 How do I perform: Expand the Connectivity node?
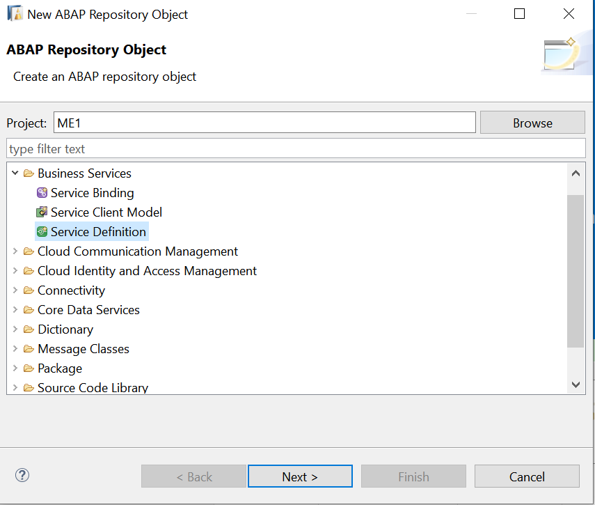(15, 290)
